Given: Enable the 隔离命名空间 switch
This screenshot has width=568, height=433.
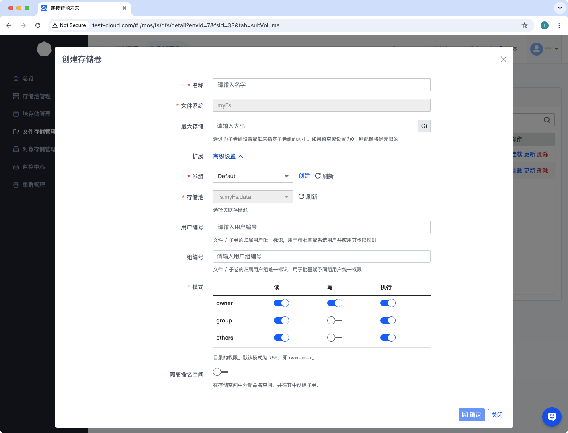Looking at the screenshot, I should tap(221, 372).
